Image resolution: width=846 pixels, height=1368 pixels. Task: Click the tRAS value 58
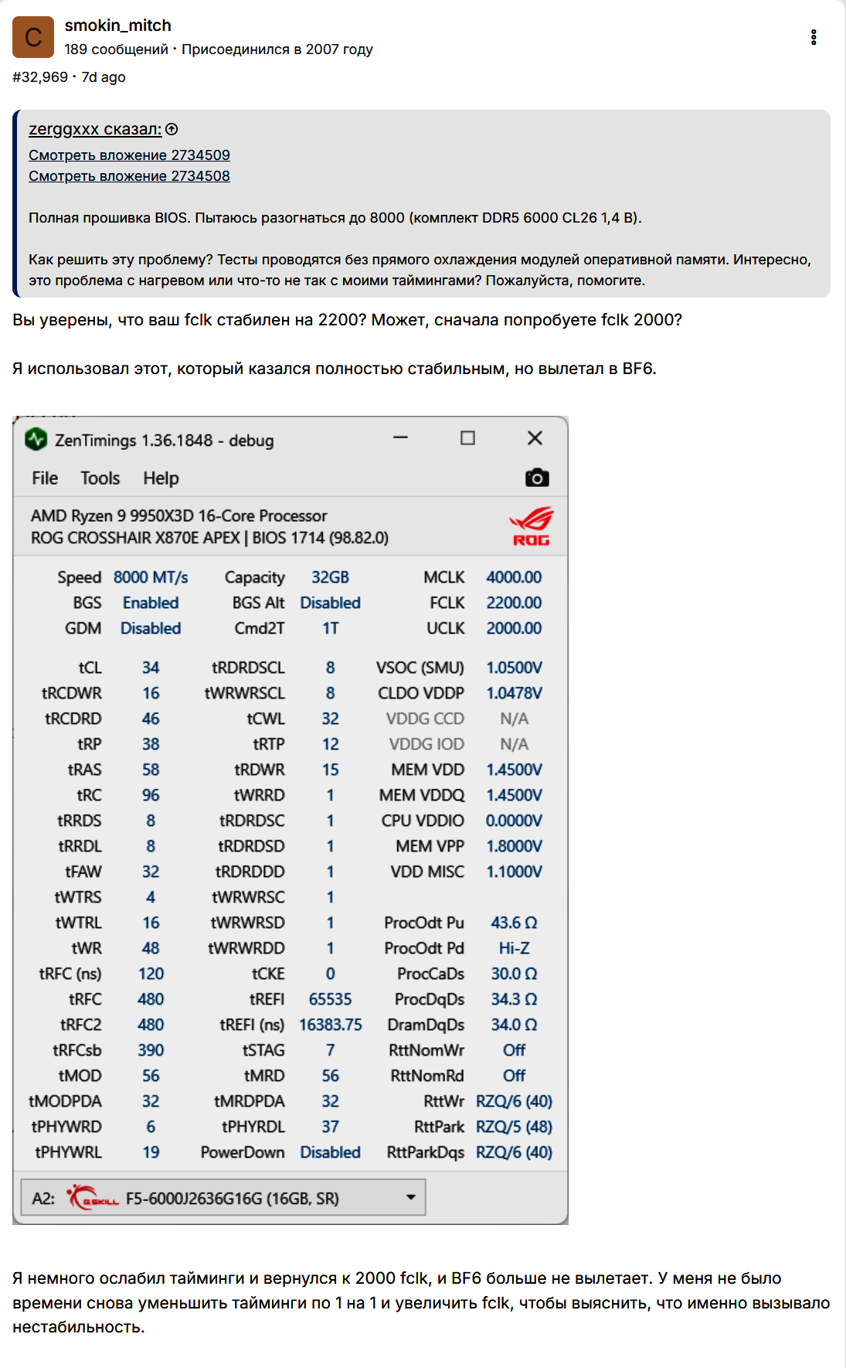tap(151, 770)
